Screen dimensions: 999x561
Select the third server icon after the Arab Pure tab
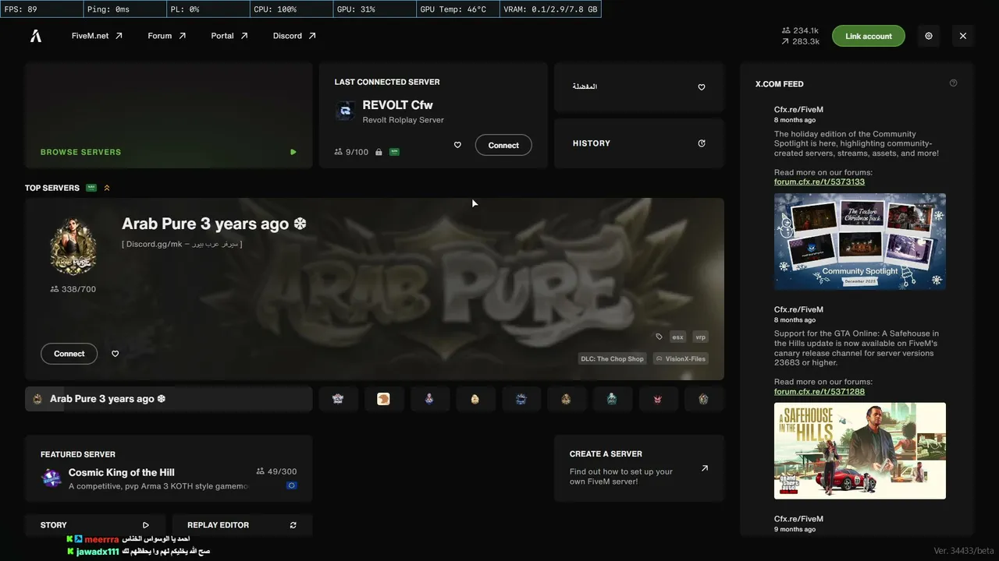click(x=429, y=399)
